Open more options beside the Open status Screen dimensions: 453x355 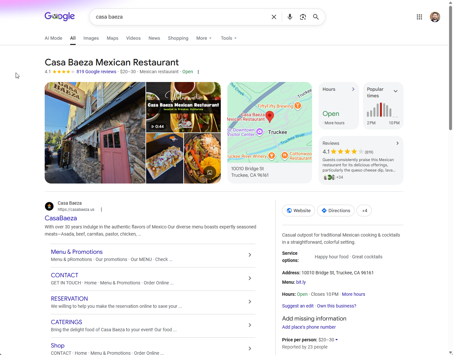click(198, 72)
